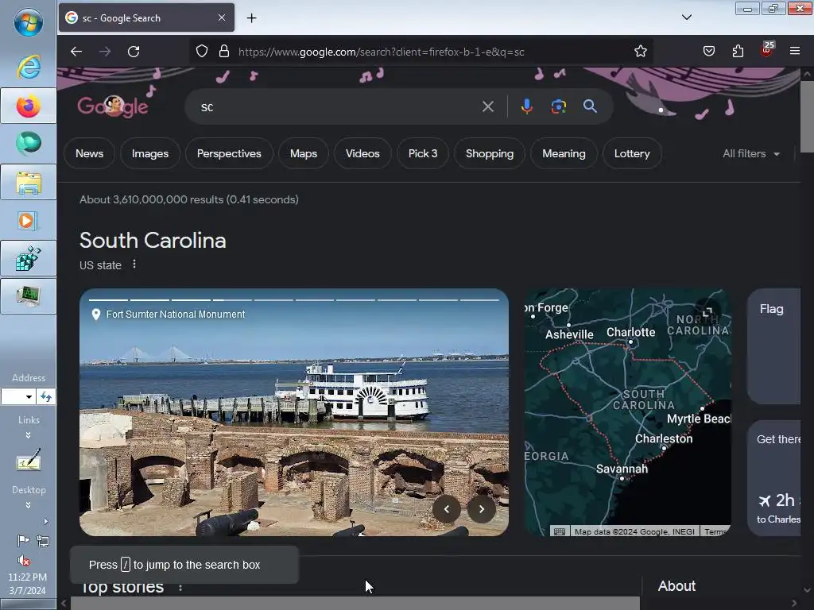The height and width of the screenshot is (610, 814).
Task: Expand the South Carolina map fullscreen icon
Action: (707, 313)
